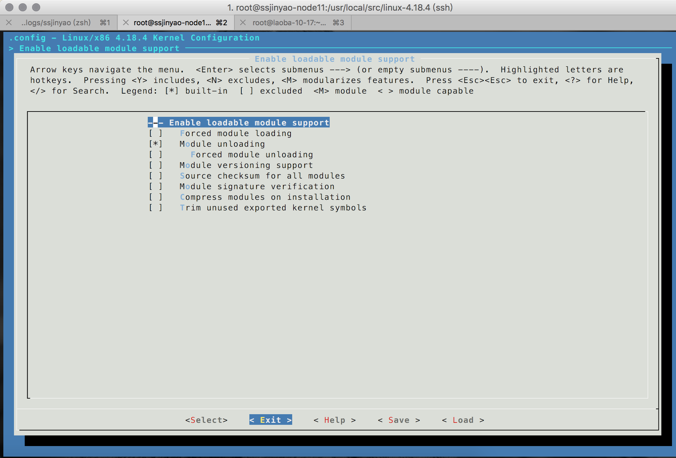Toggle Compress modules on installation checkbox

click(x=155, y=197)
